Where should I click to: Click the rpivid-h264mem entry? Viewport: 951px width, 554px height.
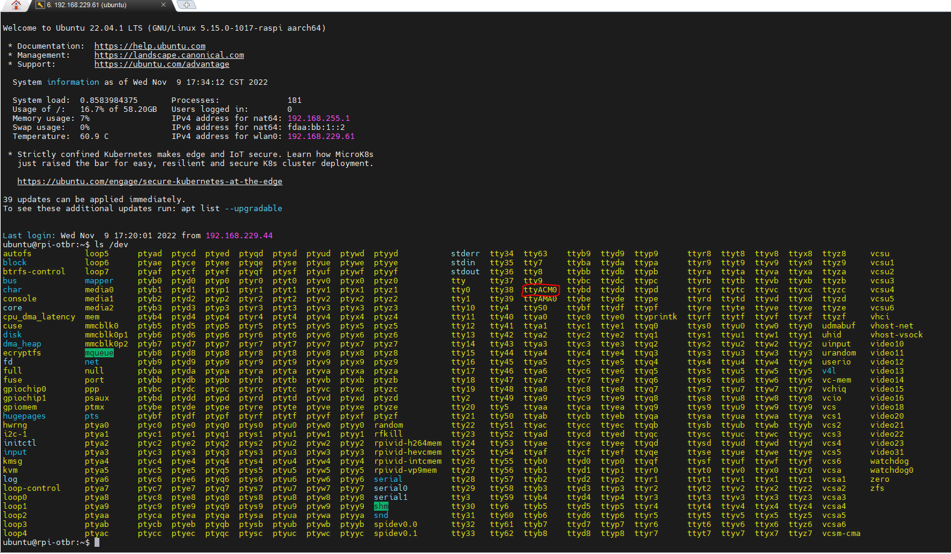(408, 443)
